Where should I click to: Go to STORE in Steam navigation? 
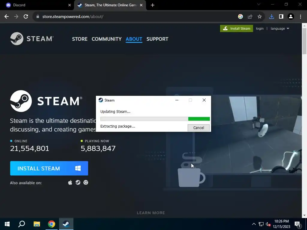[x=80, y=39]
